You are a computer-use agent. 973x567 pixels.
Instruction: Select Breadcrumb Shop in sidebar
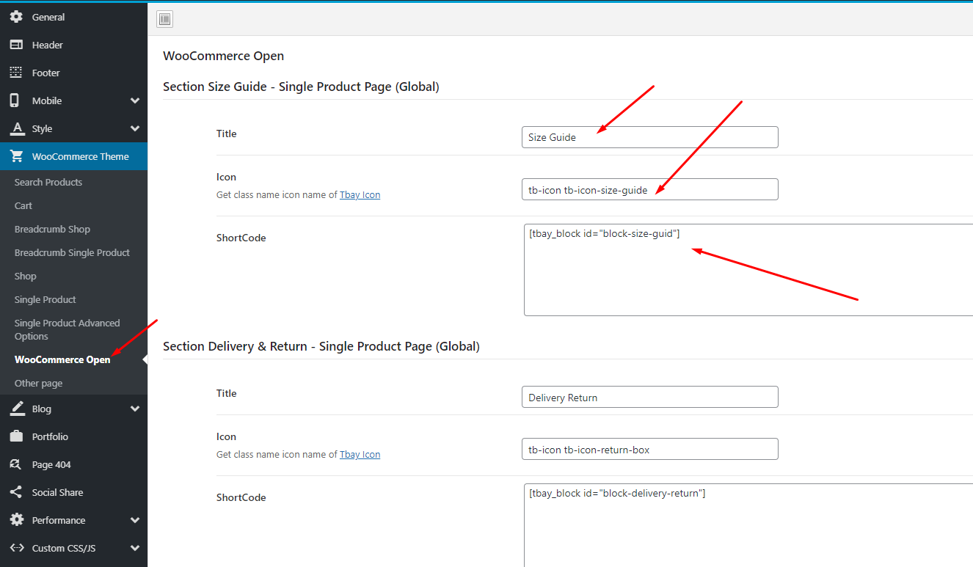pyautogui.click(x=52, y=229)
